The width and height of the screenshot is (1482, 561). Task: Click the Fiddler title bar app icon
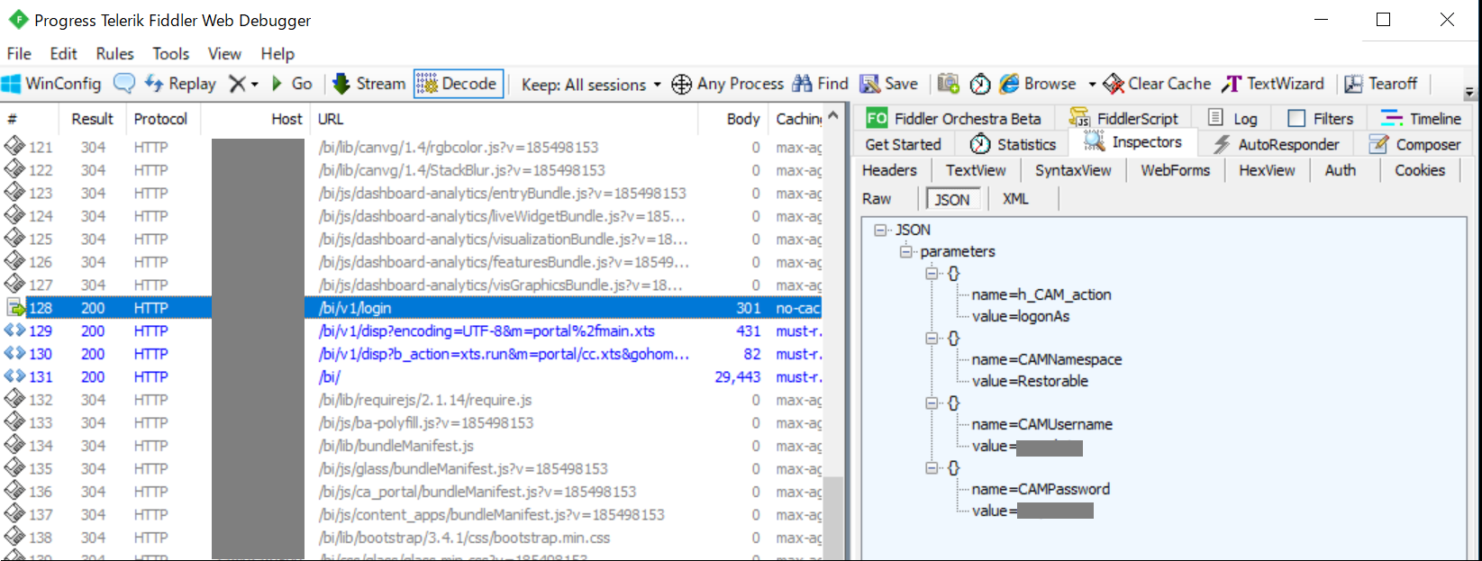click(18, 20)
